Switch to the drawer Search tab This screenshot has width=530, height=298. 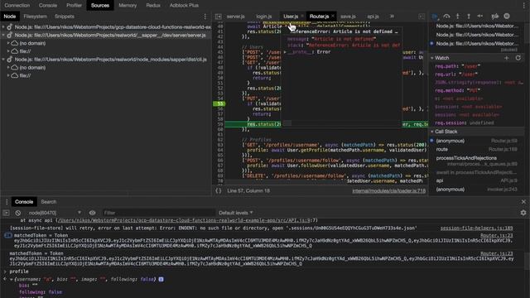(x=49, y=202)
